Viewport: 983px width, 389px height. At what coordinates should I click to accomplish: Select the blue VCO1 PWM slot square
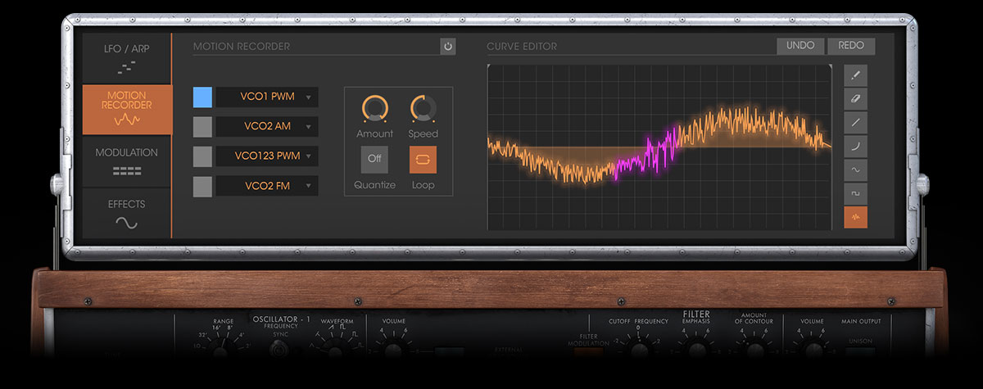coord(202,97)
